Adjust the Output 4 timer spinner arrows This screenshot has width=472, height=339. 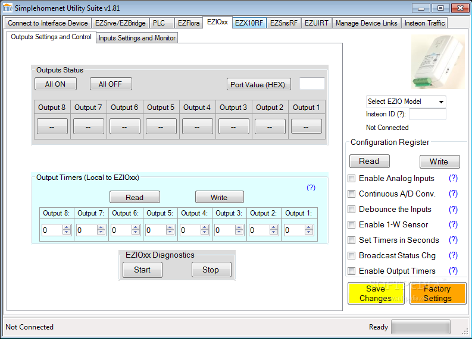pyautogui.click(x=205, y=230)
